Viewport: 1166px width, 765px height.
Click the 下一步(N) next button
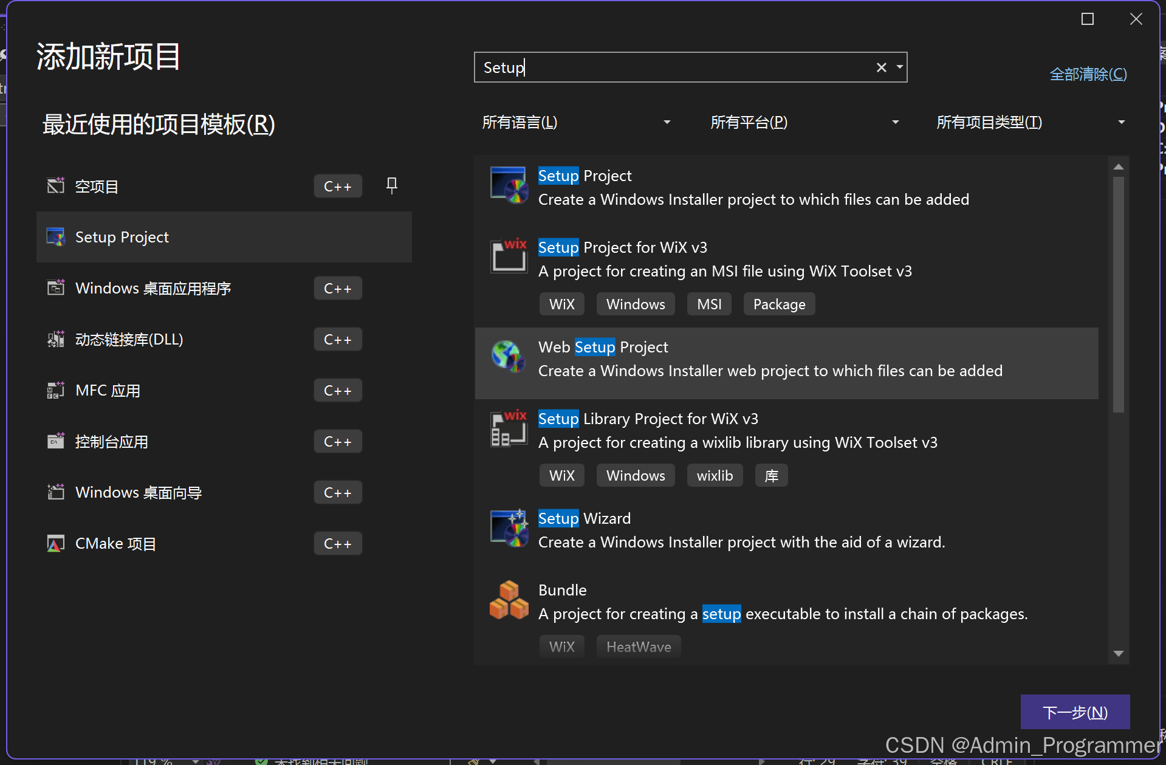click(x=1075, y=712)
